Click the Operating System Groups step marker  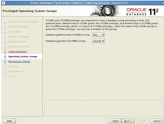(5, 57)
